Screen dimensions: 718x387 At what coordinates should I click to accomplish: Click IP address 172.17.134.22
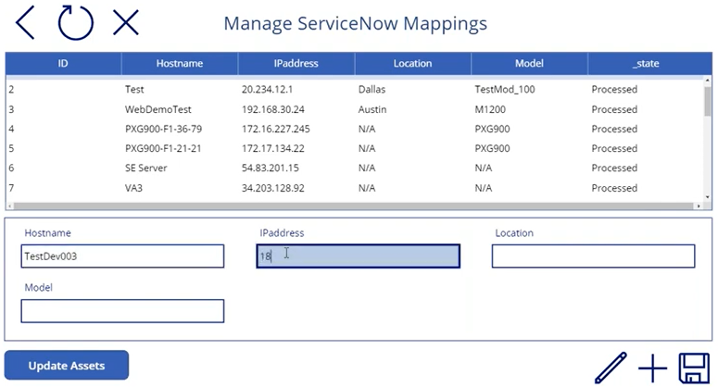click(x=273, y=148)
